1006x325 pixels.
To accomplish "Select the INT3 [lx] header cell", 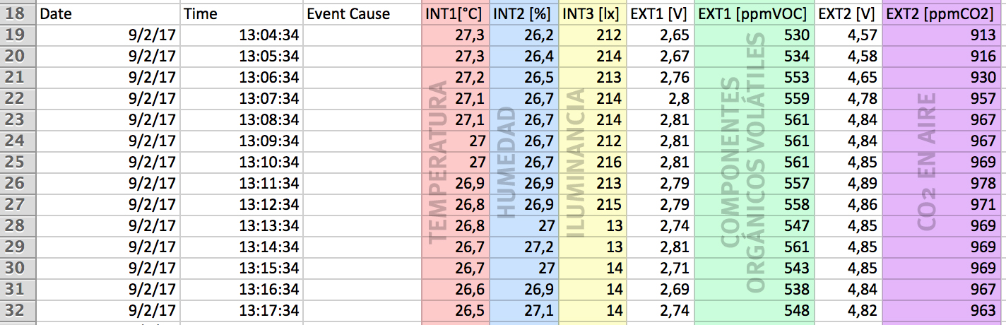I will (592, 14).
